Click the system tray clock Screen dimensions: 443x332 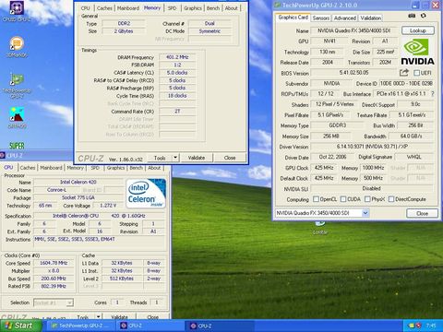tap(431, 326)
